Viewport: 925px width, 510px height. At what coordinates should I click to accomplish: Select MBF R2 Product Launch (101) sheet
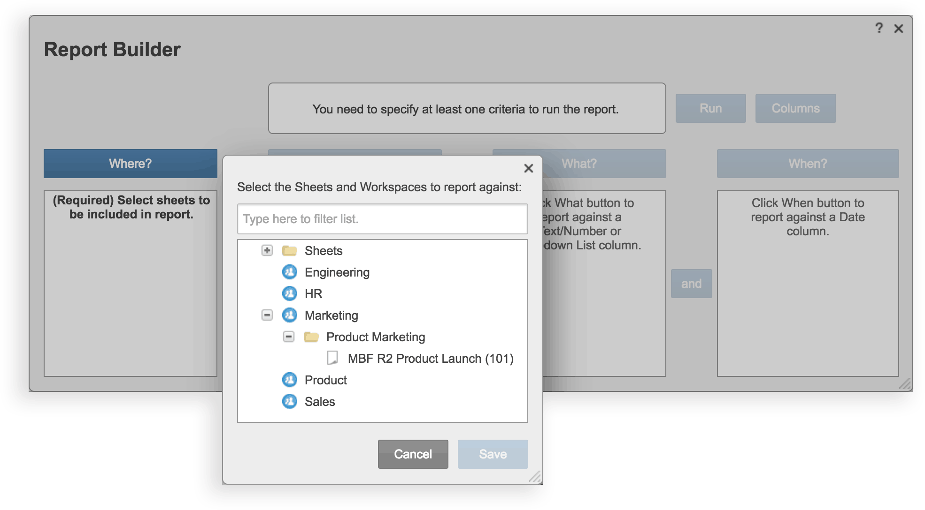(x=430, y=359)
